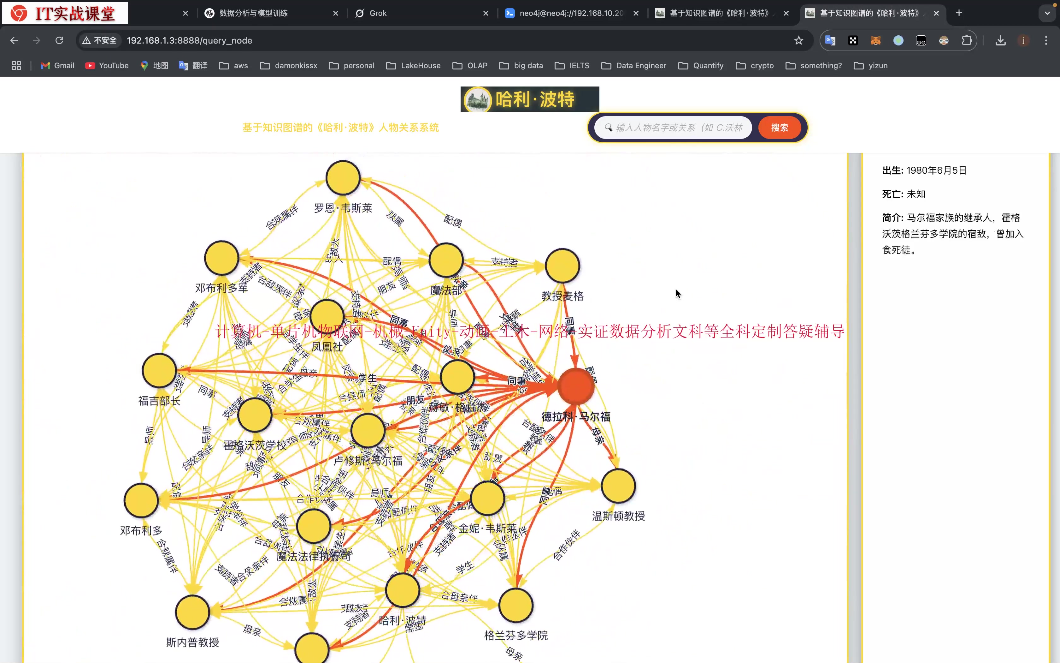The height and width of the screenshot is (663, 1060).
Task: Open the YouTube bookmark link
Action: coord(107,65)
